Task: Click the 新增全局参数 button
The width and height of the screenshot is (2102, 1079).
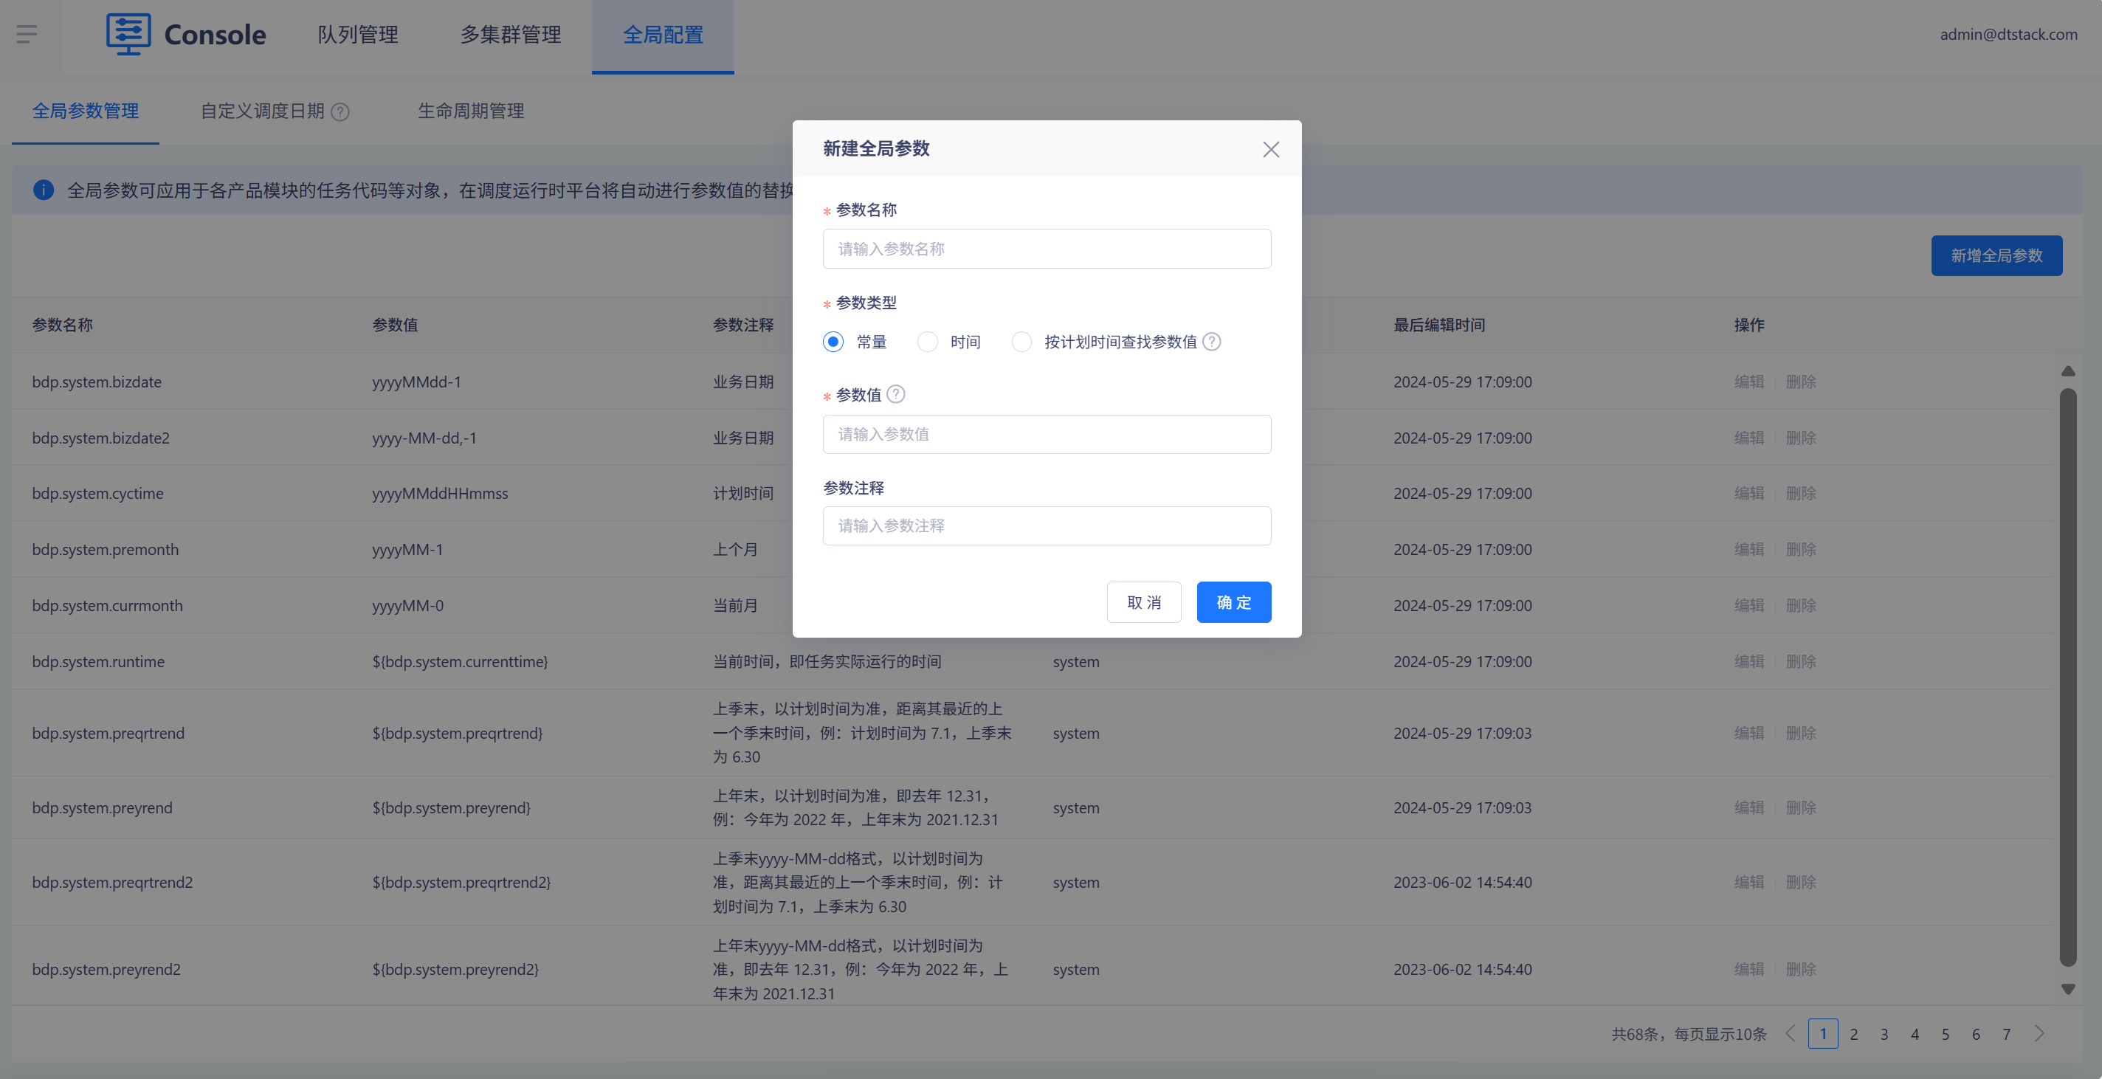Action: click(x=1996, y=255)
